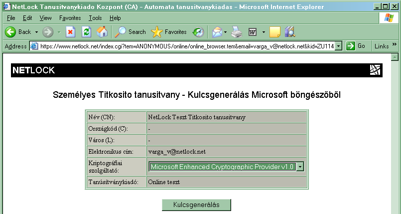Expand the Links toolbar chevron
The width and height of the screenshot is (401, 214).
point(395,44)
